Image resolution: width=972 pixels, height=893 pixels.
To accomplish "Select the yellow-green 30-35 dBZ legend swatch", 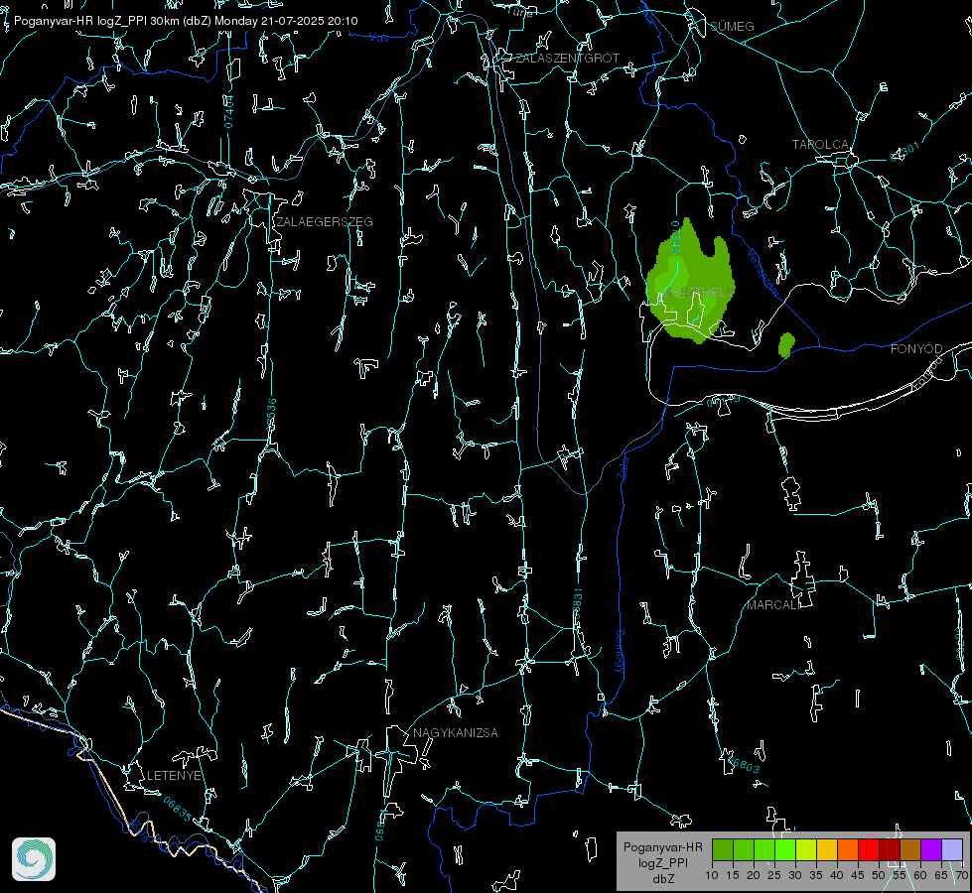I will click(806, 849).
